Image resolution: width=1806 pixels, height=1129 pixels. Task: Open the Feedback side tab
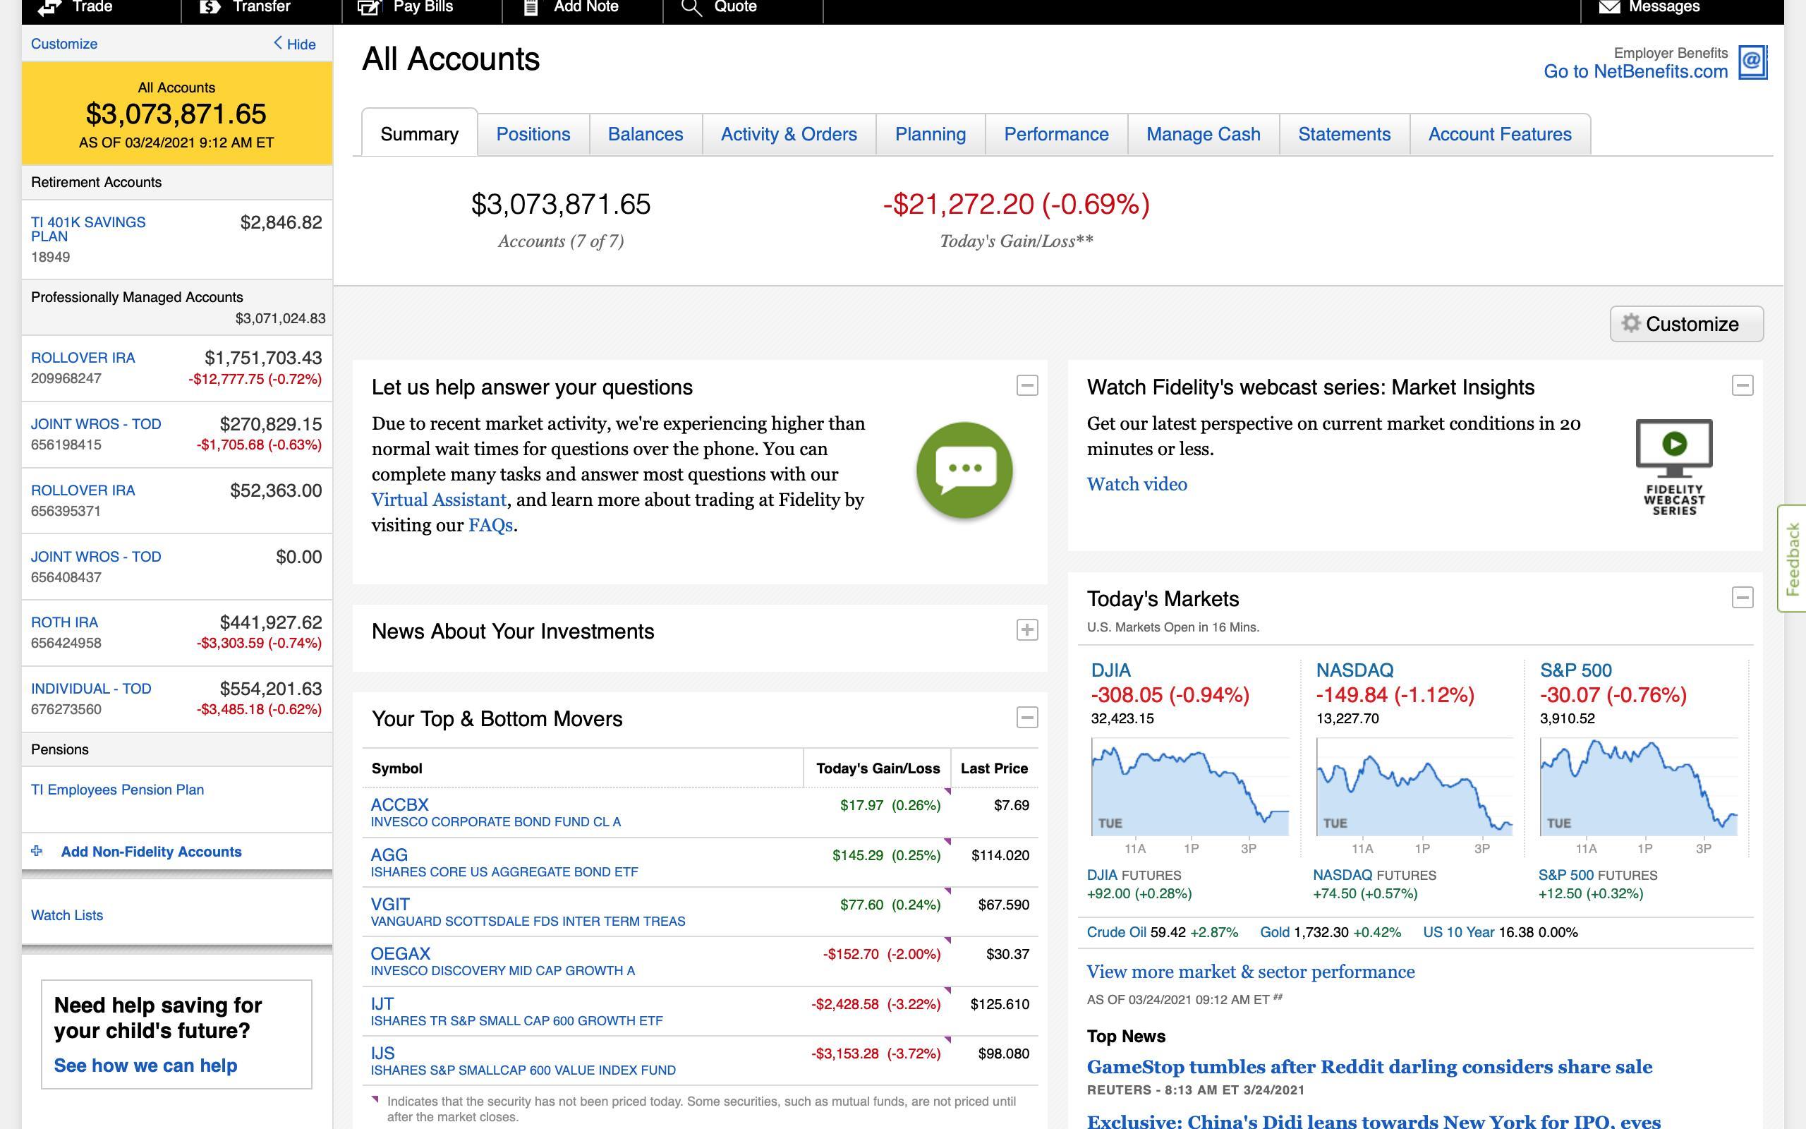pos(1793,559)
